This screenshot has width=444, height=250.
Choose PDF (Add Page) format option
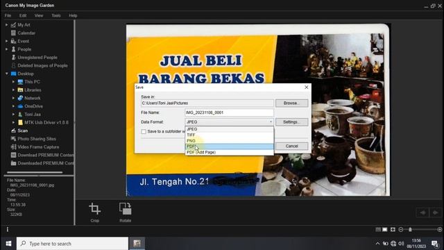[x=229, y=152]
